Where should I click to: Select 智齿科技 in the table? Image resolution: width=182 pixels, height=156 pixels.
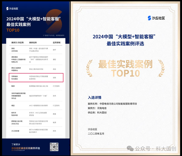15,115
